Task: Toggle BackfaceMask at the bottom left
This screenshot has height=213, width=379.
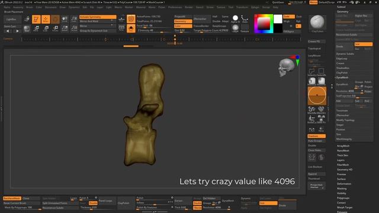Action: pyautogui.click(x=12, y=198)
